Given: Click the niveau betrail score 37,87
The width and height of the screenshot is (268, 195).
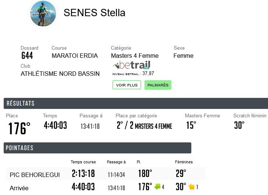Looking at the screenshot, I should coord(148,73).
